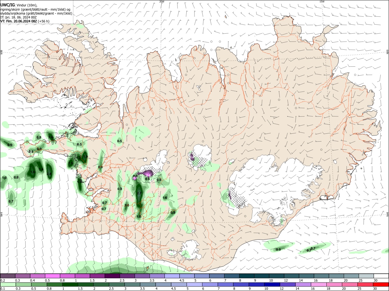Pick the bright pink 0.5 swatch, upper legend row
This screenshot has width=389, height=291.
[x=53, y=276]
